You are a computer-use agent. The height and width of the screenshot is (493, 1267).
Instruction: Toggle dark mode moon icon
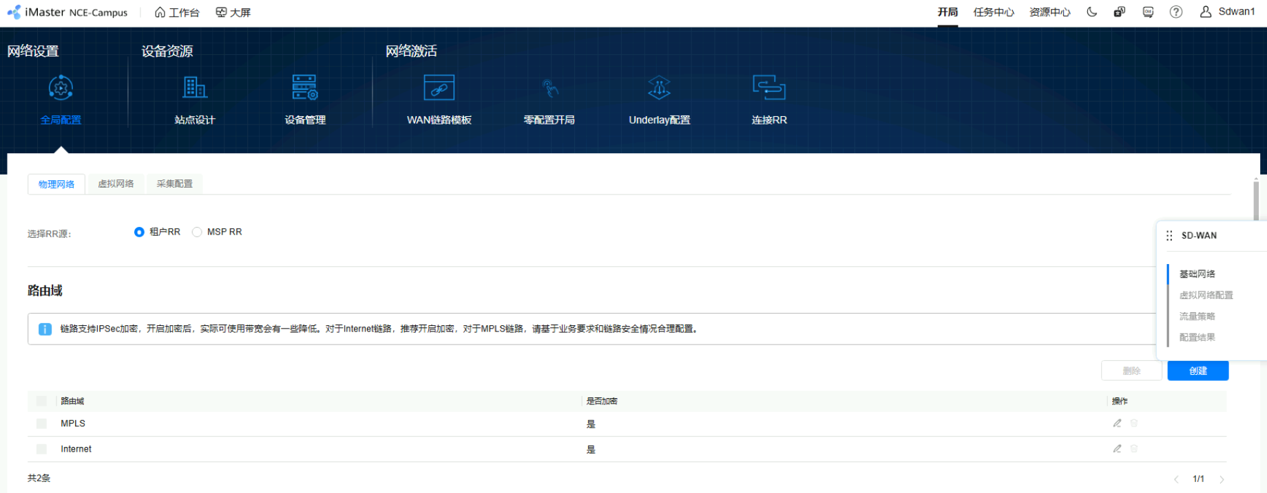pos(1092,12)
